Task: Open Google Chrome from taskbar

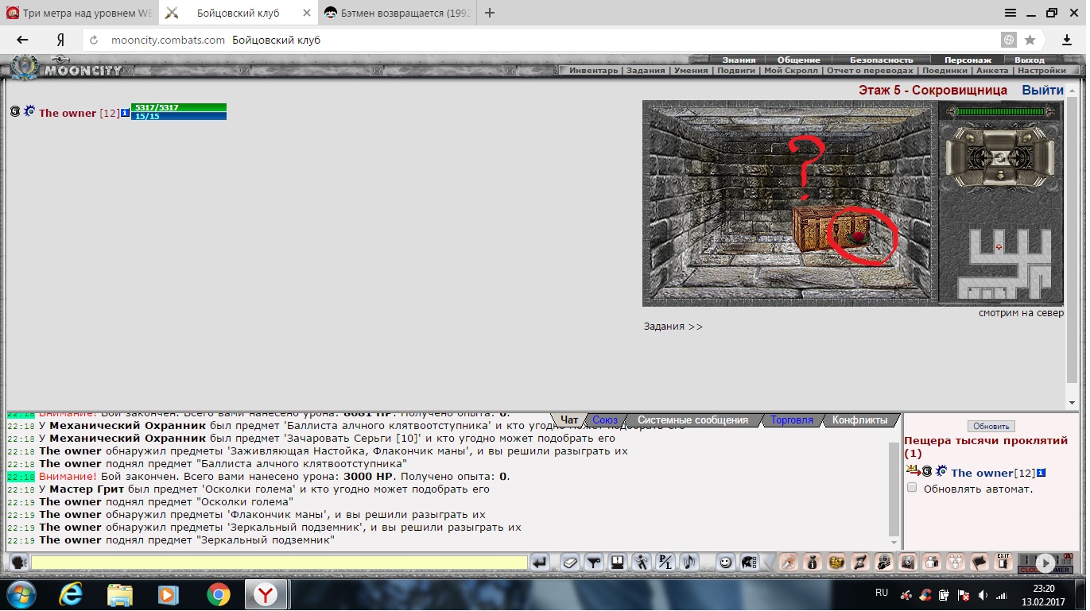Action: click(x=218, y=594)
